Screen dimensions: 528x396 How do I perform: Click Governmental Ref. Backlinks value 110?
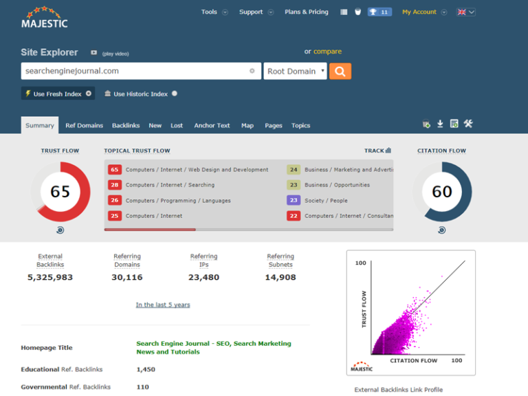(143, 387)
